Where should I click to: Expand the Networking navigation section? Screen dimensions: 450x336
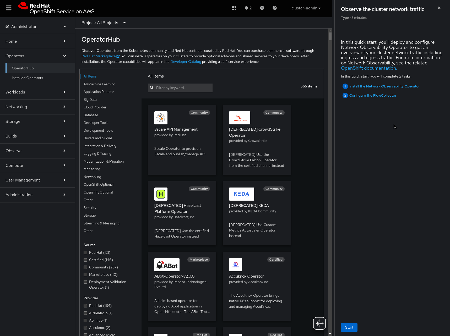37,107
